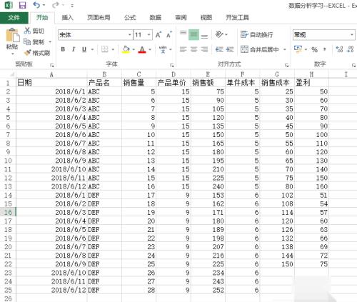
Task: Open the font size dropdown arrow
Action: tap(149, 35)
